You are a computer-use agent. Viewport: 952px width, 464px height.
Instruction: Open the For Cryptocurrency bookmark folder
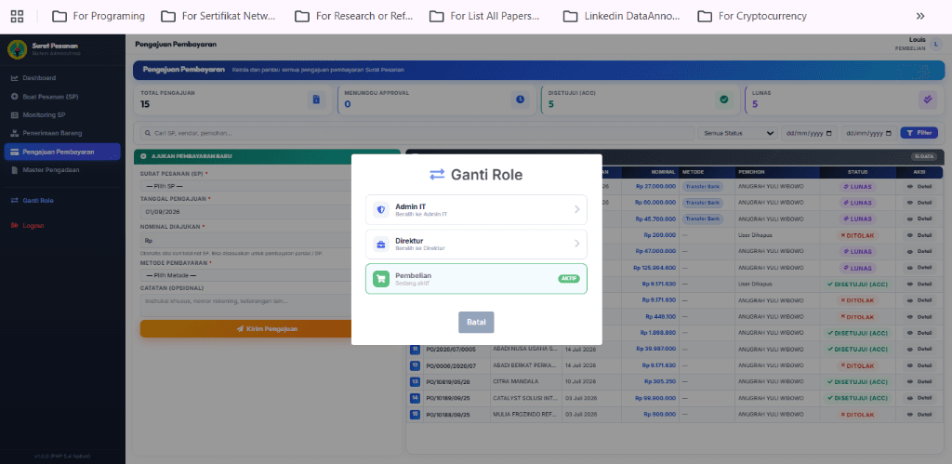point(751,17)
